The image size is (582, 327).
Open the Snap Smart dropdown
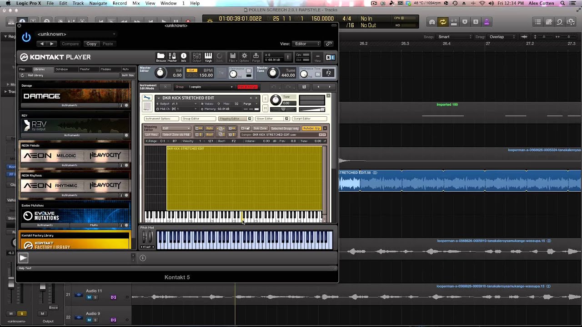(x=454, y=37)
